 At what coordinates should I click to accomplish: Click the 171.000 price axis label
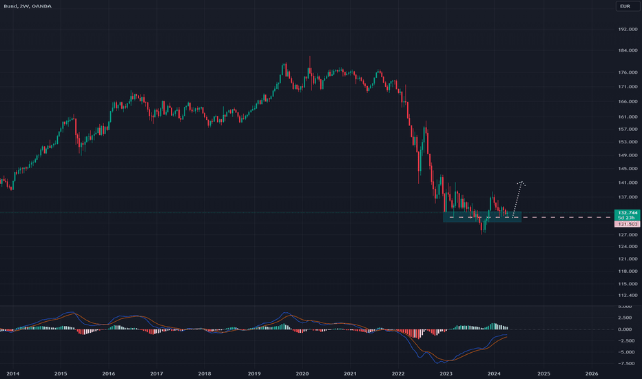tap(628, 87)
